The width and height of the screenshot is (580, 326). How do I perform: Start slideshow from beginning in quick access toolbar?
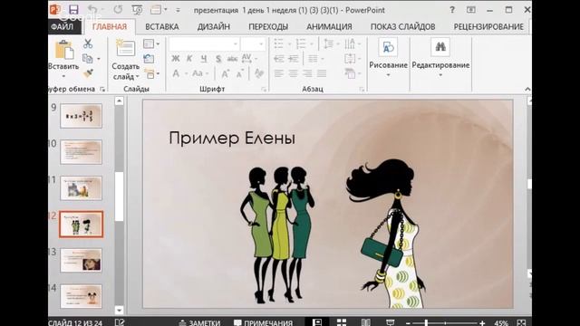[137, 10]
